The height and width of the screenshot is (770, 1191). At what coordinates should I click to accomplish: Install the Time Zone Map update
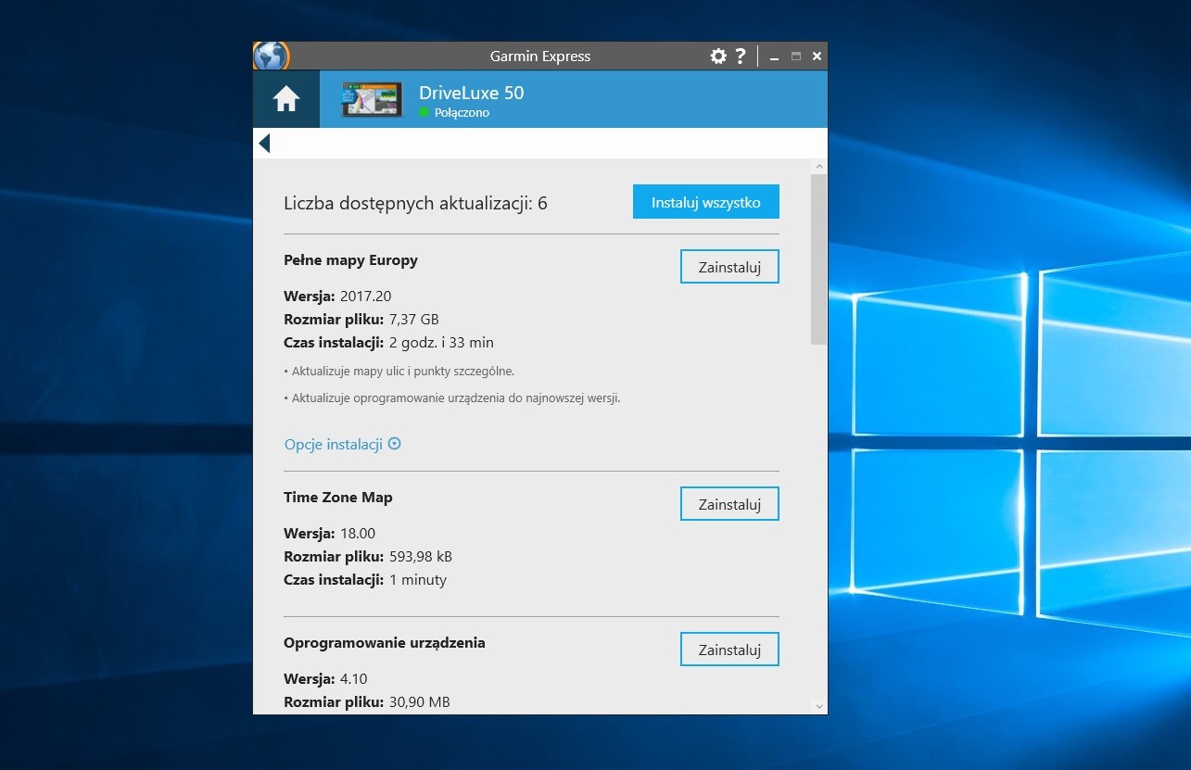tap(729, 504)
